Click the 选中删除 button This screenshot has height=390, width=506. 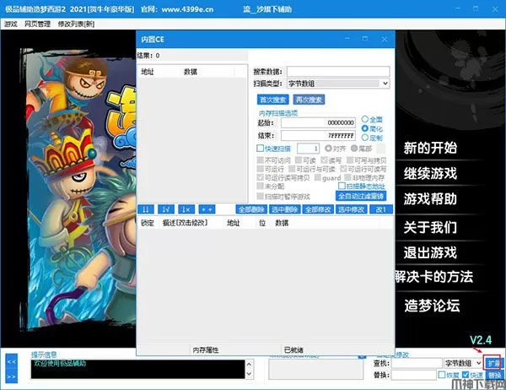pos(284,209)
